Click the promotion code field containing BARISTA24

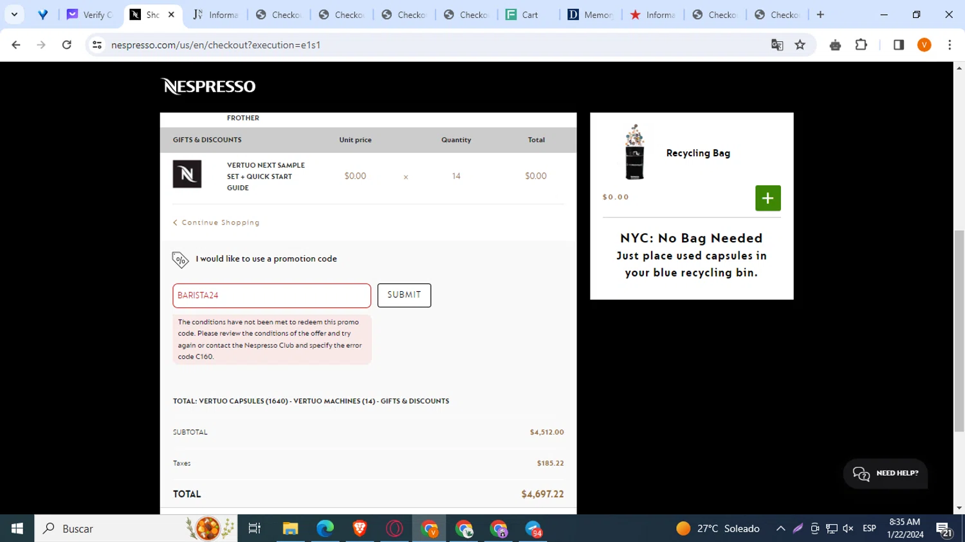271,295
